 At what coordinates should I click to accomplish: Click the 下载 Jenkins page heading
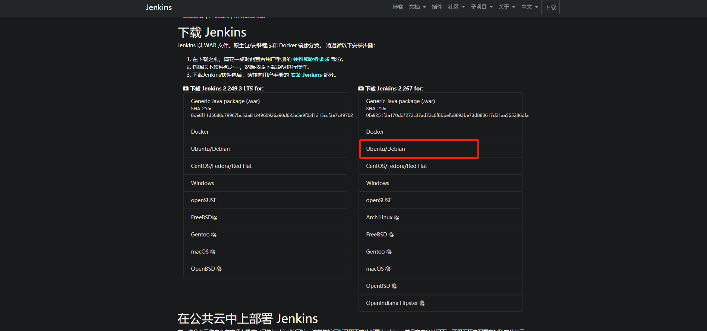[x=212, y=32]
